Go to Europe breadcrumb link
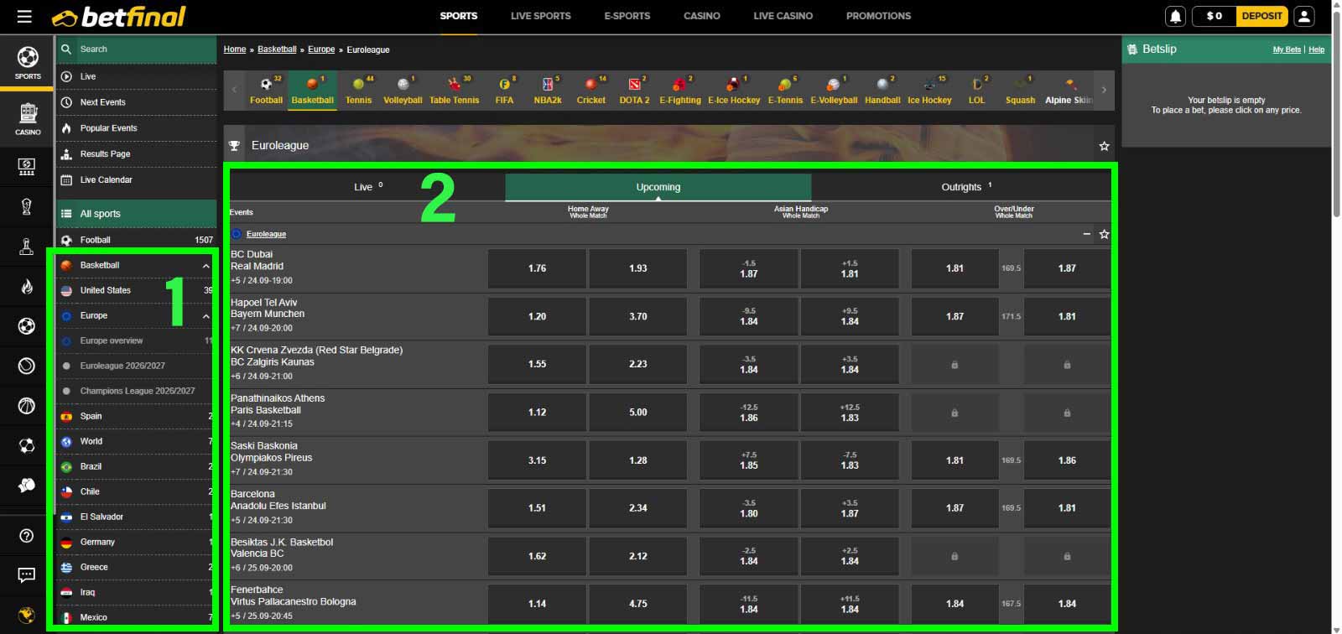The height and width of the screenshot is (634, 1342). (321, 49)
